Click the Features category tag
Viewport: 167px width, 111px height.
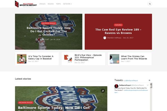(x=118, y=25)
